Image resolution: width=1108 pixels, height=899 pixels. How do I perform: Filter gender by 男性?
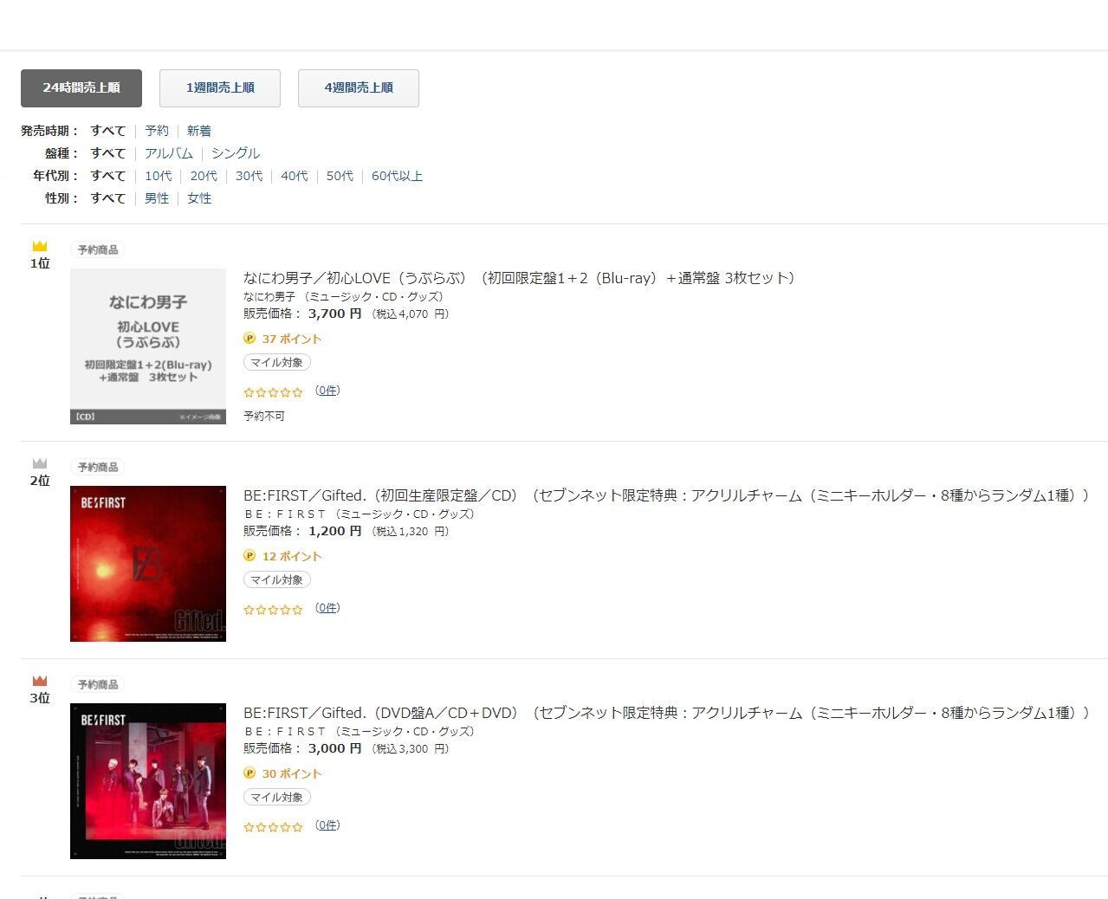tap(157, 198)
